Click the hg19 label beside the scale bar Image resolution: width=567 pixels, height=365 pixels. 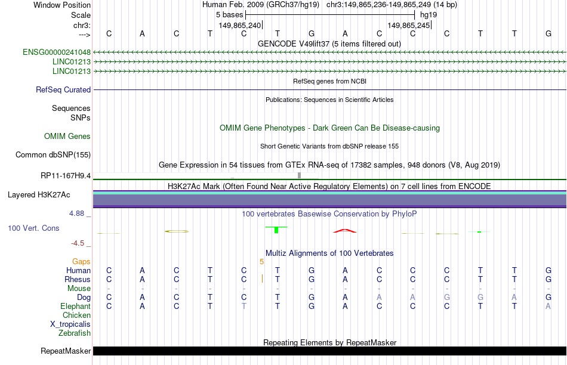(429, 15)
